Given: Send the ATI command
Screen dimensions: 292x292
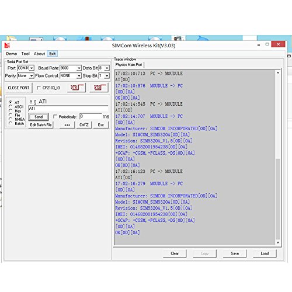Looking at the screenshot, I should click(x=39, y=117).
